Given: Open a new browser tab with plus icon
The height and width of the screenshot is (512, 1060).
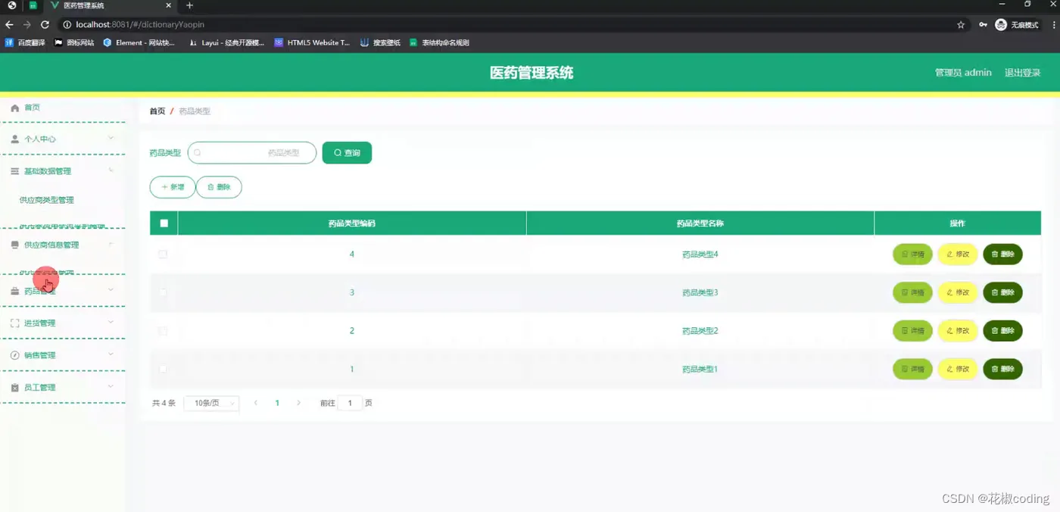Looking at the screenshot, I should tap(190, 5).
